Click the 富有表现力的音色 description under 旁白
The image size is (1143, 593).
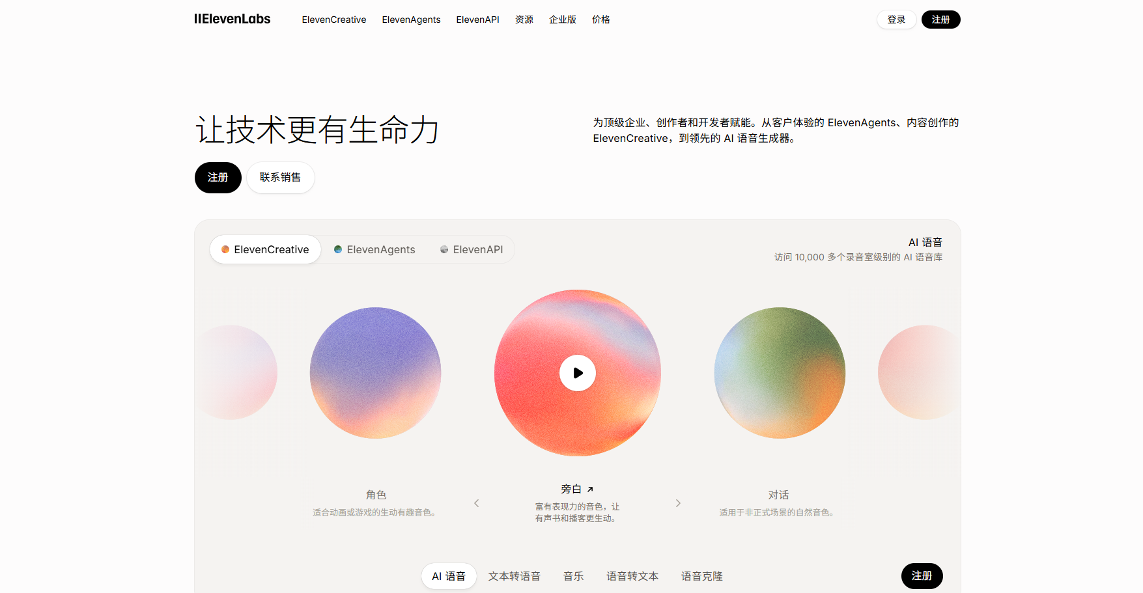coord(577,512)
